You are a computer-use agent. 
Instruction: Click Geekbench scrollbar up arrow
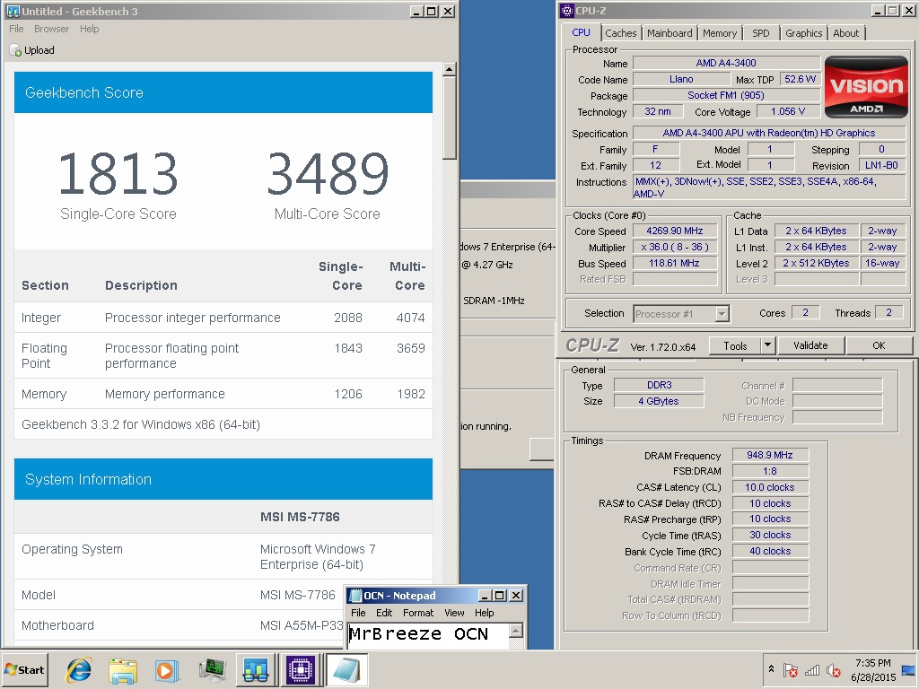[449, 69]
